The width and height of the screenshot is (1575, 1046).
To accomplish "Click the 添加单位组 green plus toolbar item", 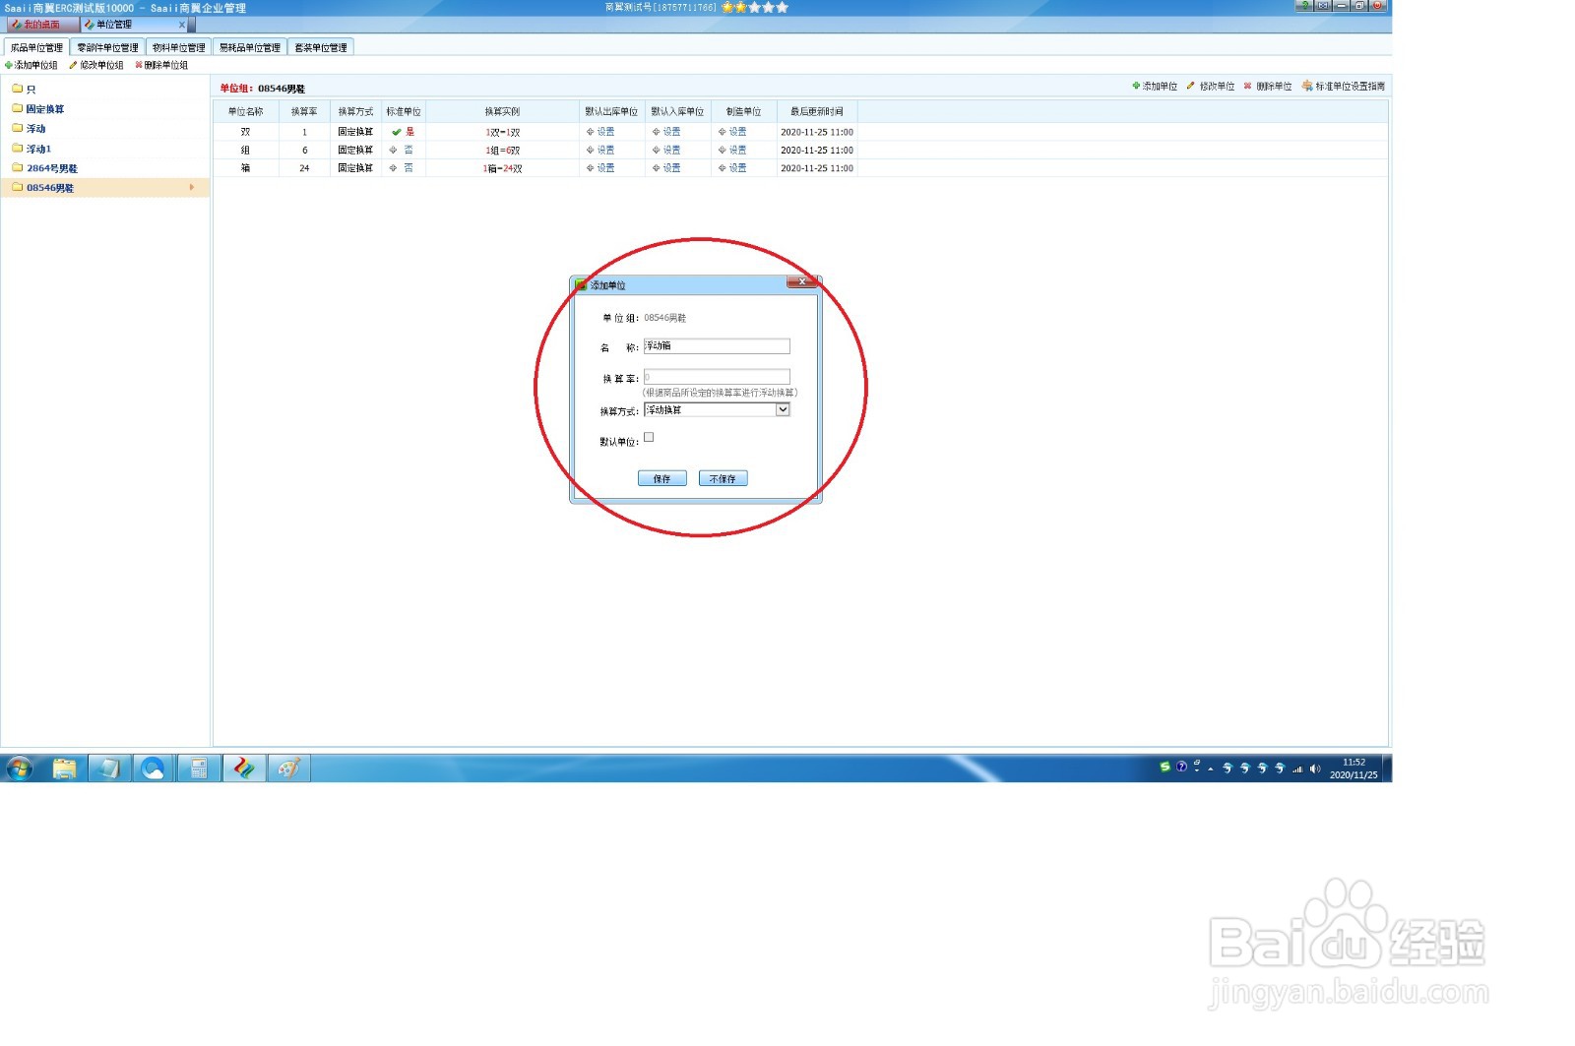I will tap(31, 65).
